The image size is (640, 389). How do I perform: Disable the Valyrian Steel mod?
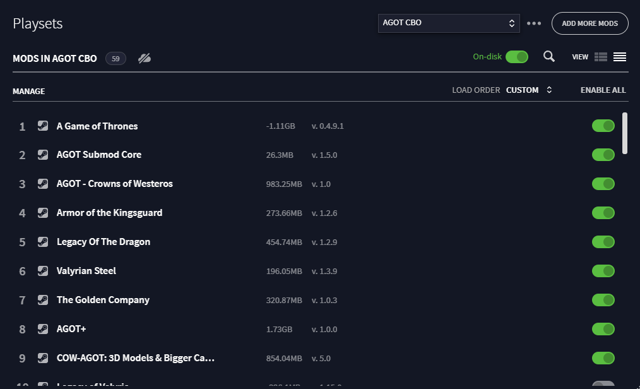603,271
